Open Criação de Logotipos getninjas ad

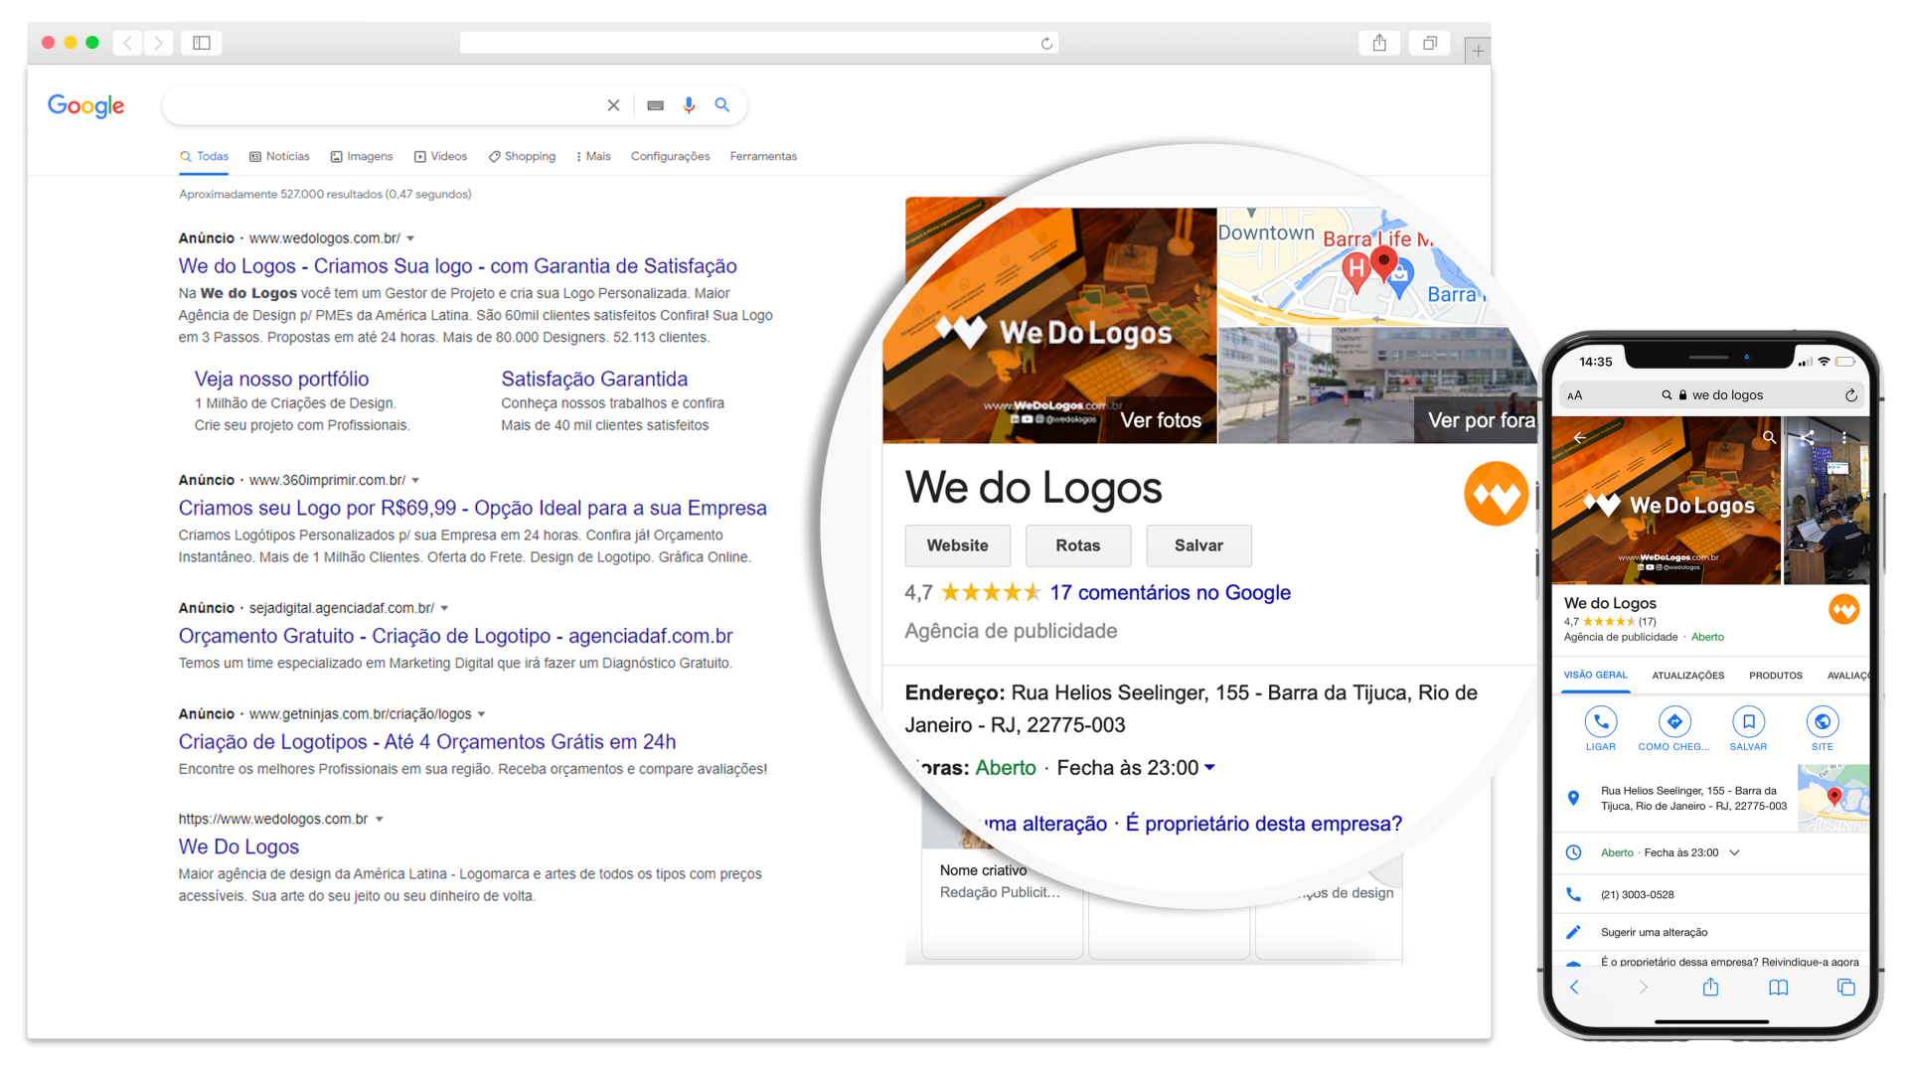pyautogui.click(x=427, y=742)
